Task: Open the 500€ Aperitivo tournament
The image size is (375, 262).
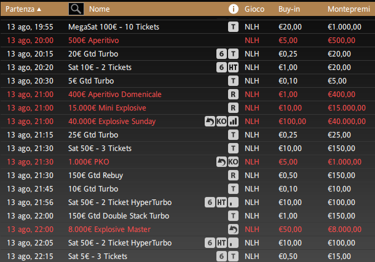Action: click(x=94, y=40)
